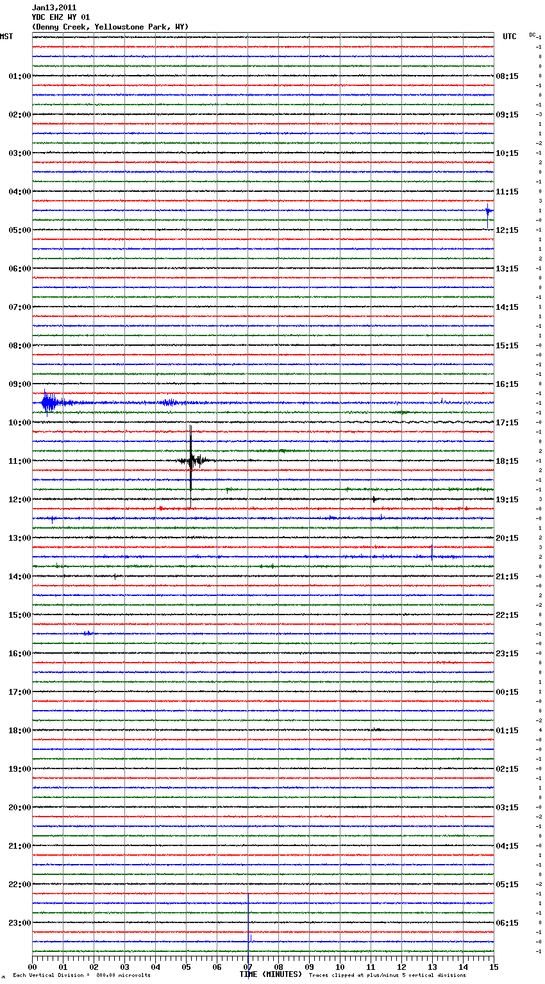The image size is (545, 984).
Task: Click the MST time label "07:00"
Action: [x=19, y=307]
